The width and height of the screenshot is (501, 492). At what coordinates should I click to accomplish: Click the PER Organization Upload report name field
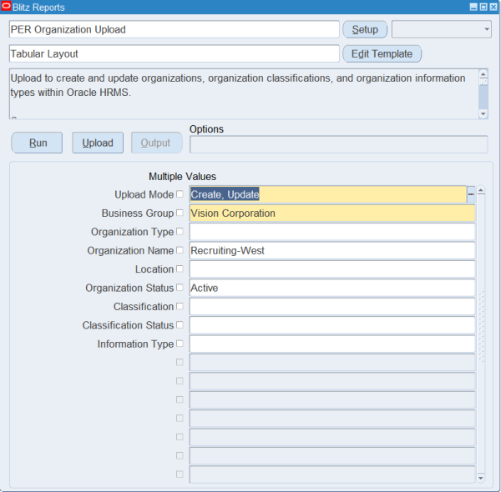[x=175, y=29]
